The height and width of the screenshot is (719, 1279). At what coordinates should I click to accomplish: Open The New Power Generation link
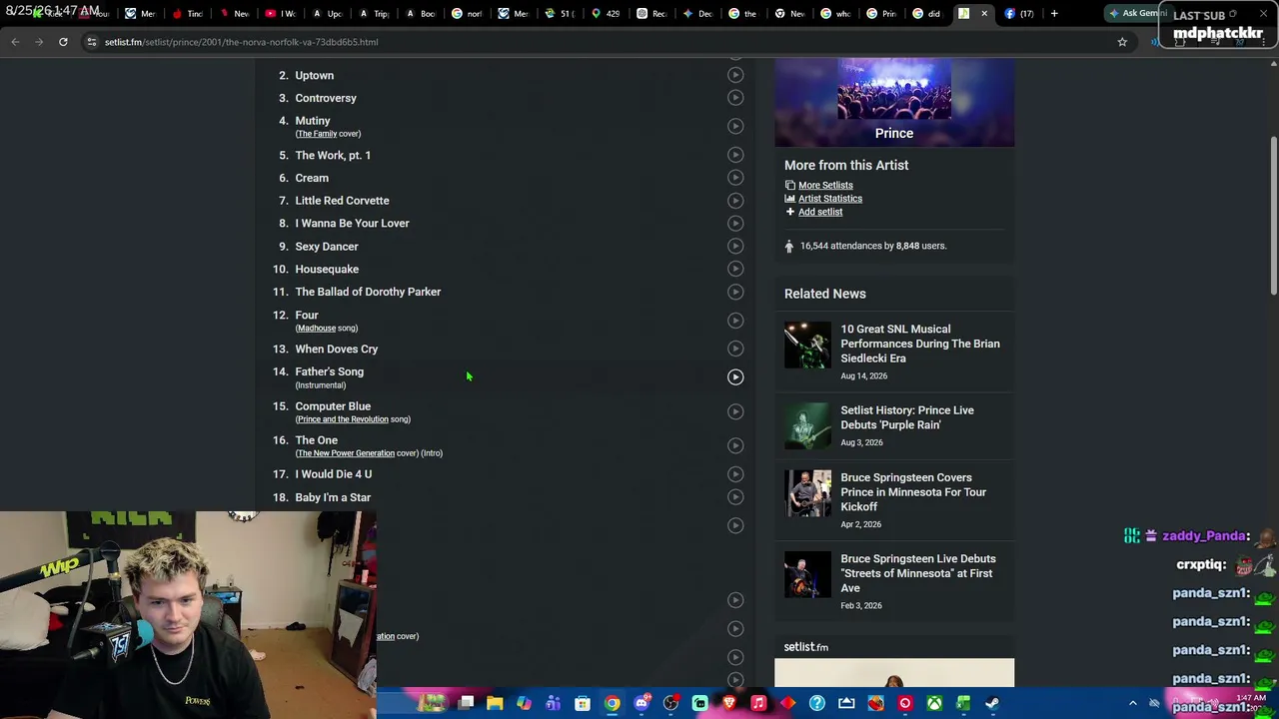click(x=345, y=453)
